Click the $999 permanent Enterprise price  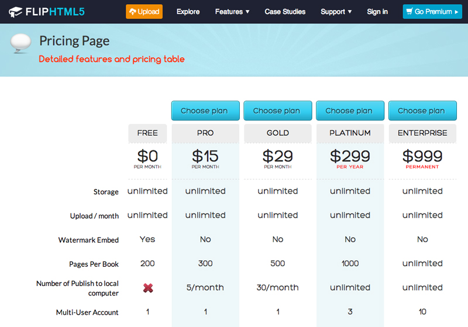click(x=422, y=158)
